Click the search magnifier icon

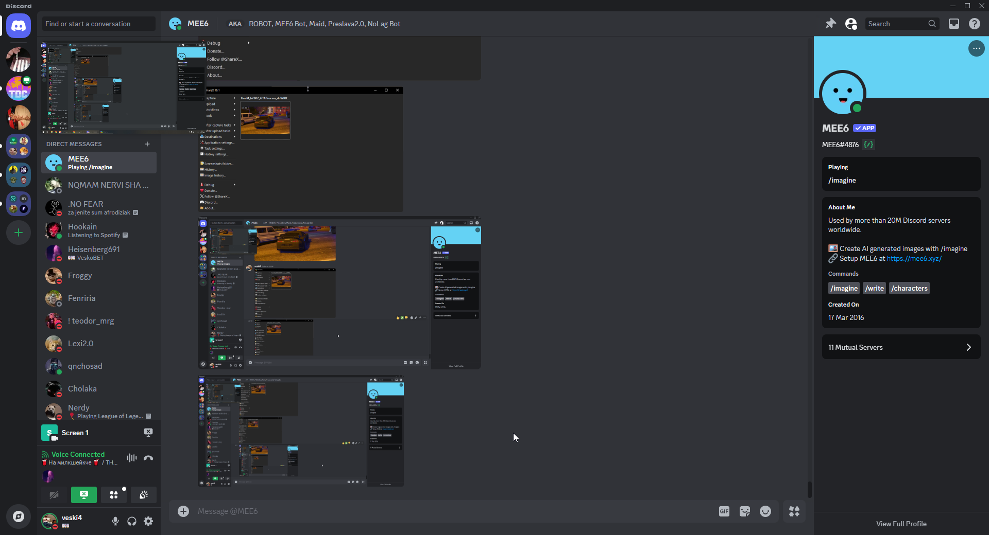932,24
